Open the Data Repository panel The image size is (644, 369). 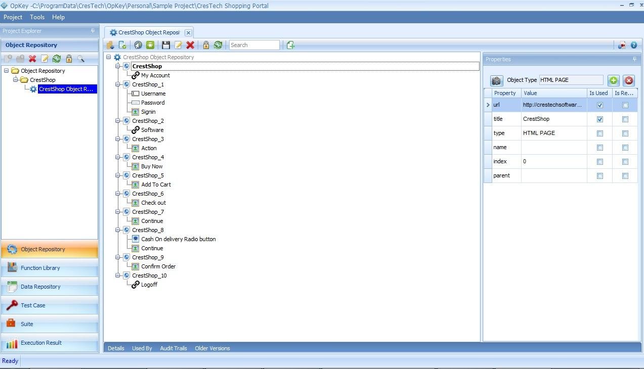(40, 286)
